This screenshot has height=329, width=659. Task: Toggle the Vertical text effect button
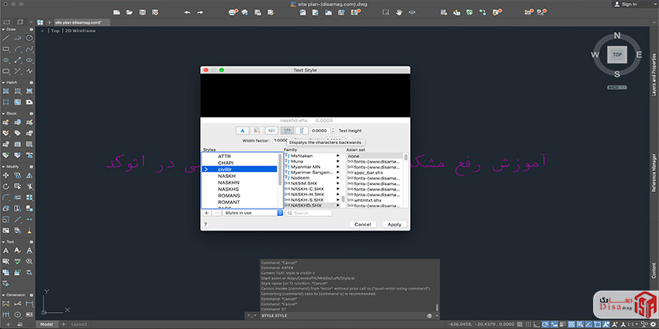[302, 130]
